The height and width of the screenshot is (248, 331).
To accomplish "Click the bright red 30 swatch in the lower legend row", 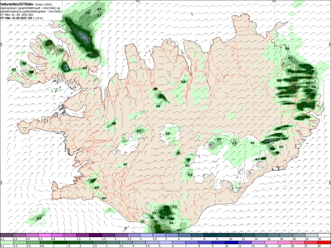I will [324, 243].
